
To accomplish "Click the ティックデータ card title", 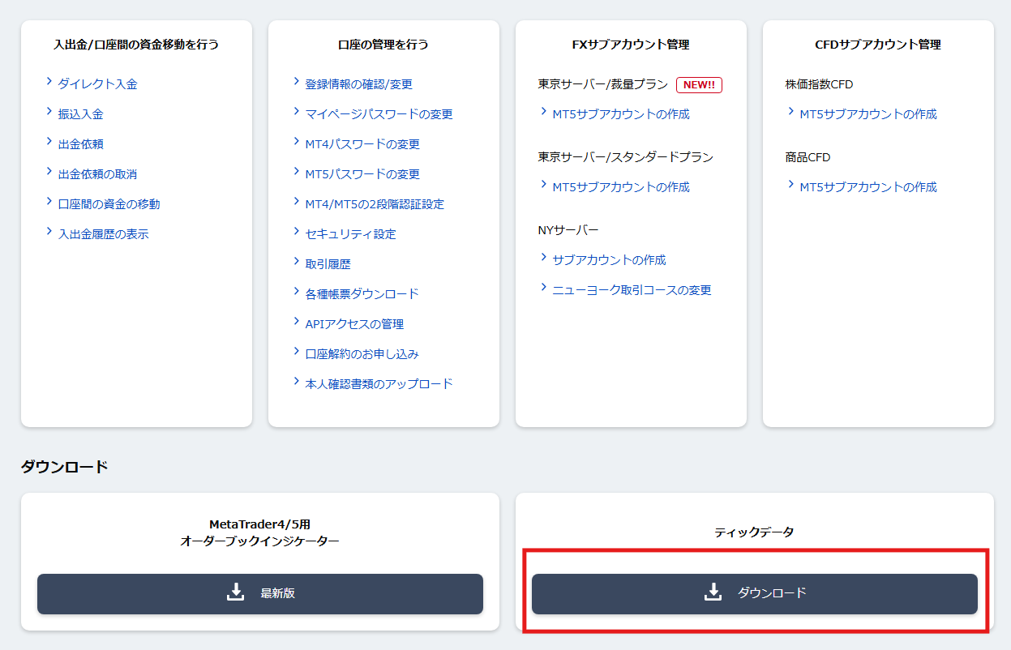I will point(755,532).
